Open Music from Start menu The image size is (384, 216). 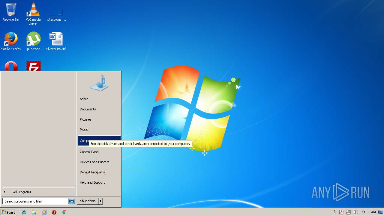[99, 130]
